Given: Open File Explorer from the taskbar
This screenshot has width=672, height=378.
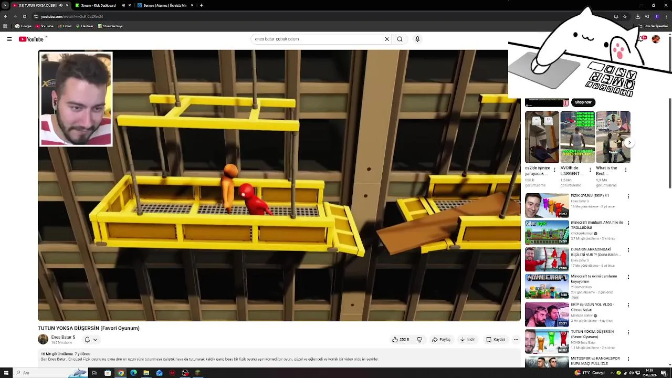Looking at the screenshot, I should [146, 373].
